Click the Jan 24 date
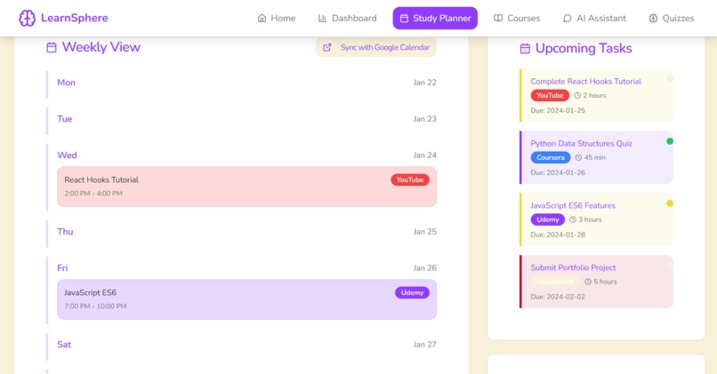The height and width of the screenshot is (374, 717). click(425, 155)
